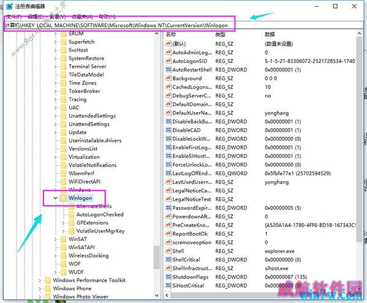Image resolution: width=367 pixels, height=303 pixels.
Task: Click the LastLogOffEndTime QWORD icon
Action: point(168,173)
